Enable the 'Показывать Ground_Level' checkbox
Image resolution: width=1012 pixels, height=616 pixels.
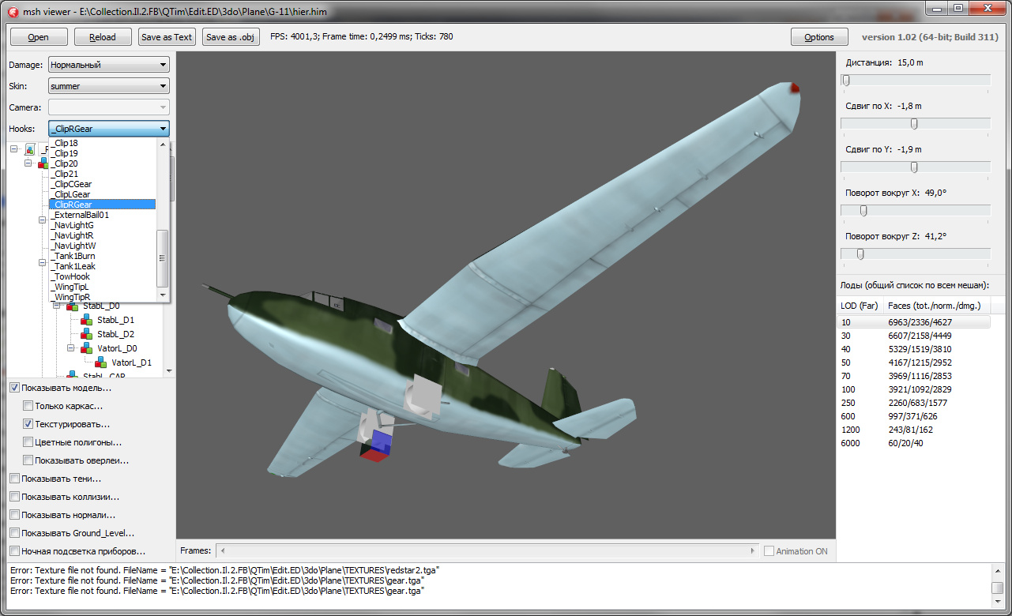[15, 533]
